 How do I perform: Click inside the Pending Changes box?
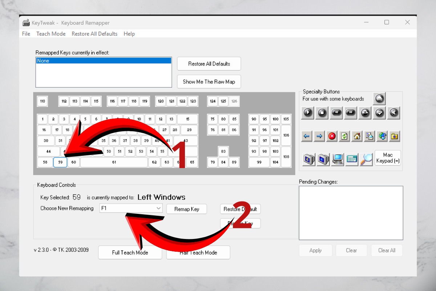click(x=351, y=213)
